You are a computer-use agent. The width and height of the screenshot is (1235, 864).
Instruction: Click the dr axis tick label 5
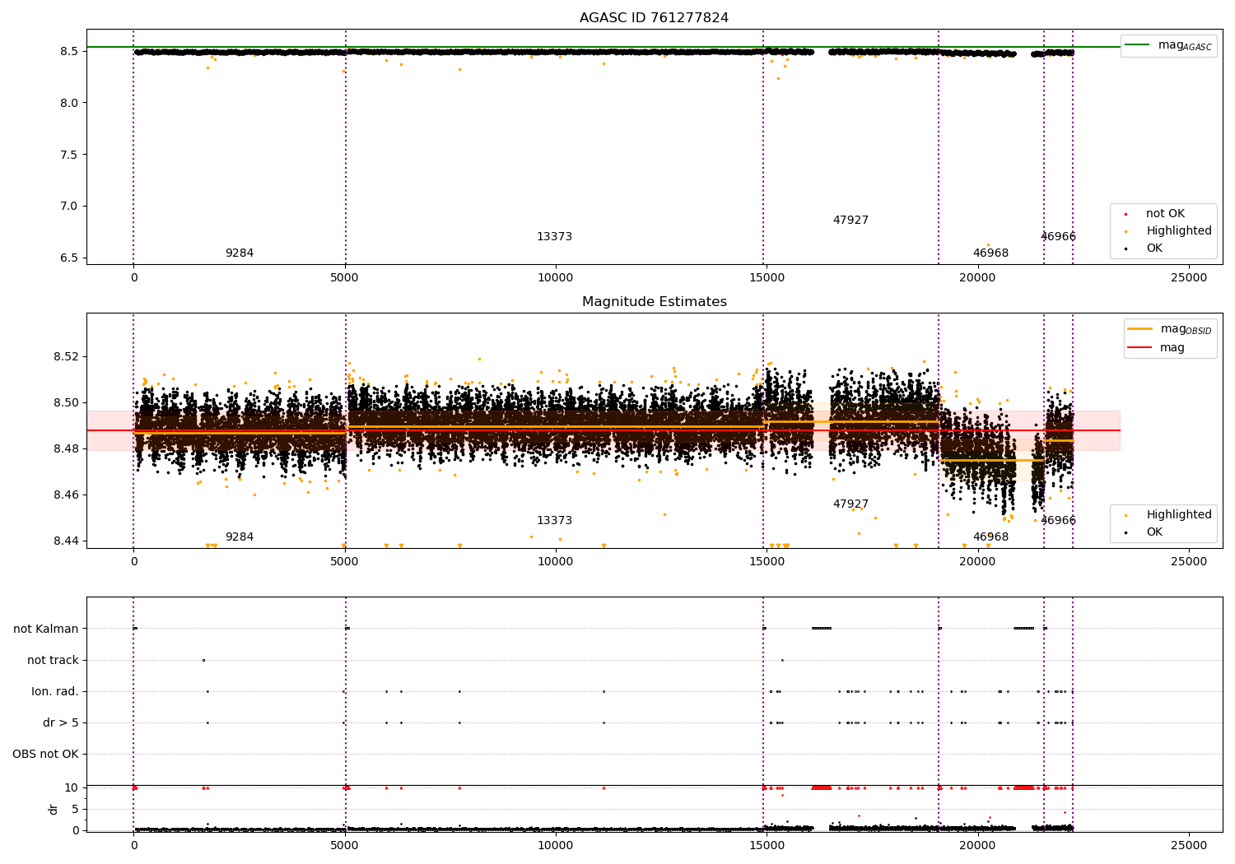75,809
